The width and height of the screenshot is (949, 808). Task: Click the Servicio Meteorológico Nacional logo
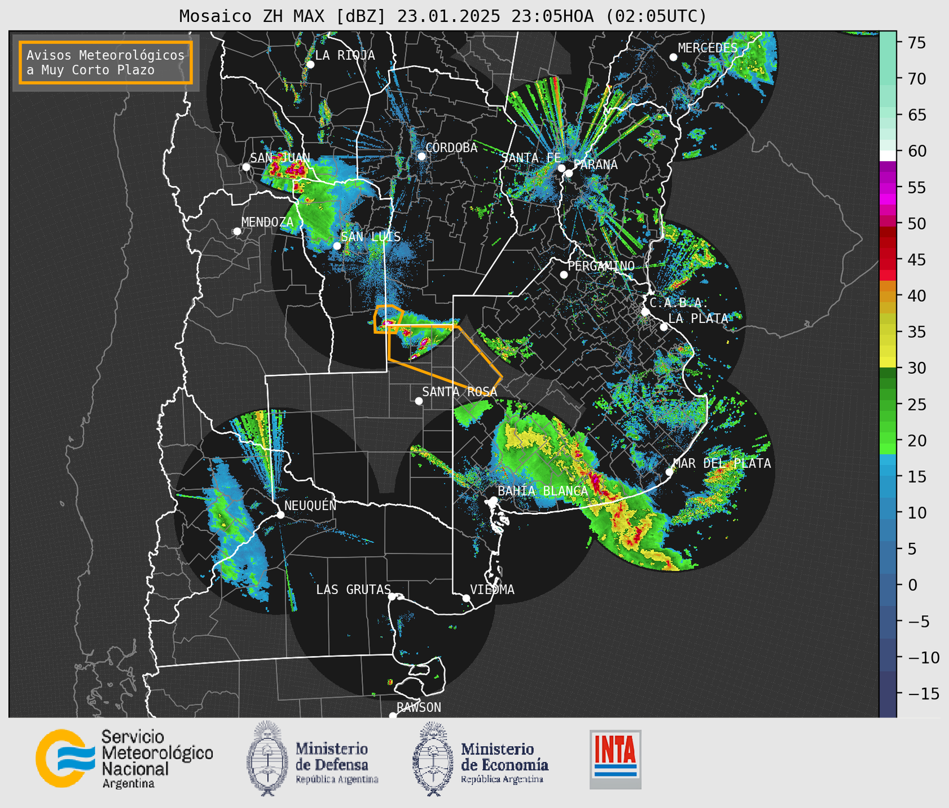tap(124, 759)
